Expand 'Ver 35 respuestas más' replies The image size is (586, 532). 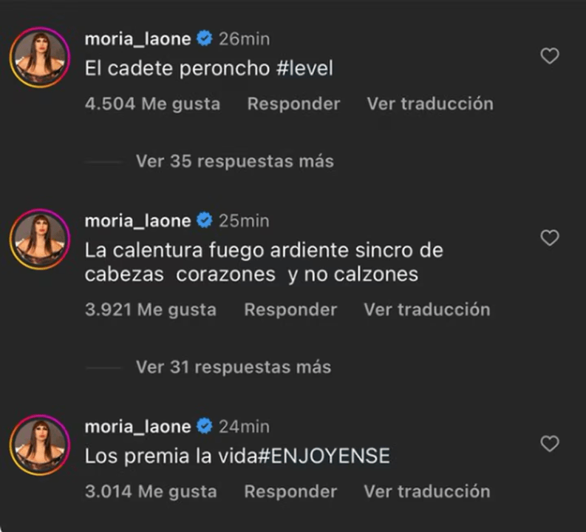[x=234, y=161]
